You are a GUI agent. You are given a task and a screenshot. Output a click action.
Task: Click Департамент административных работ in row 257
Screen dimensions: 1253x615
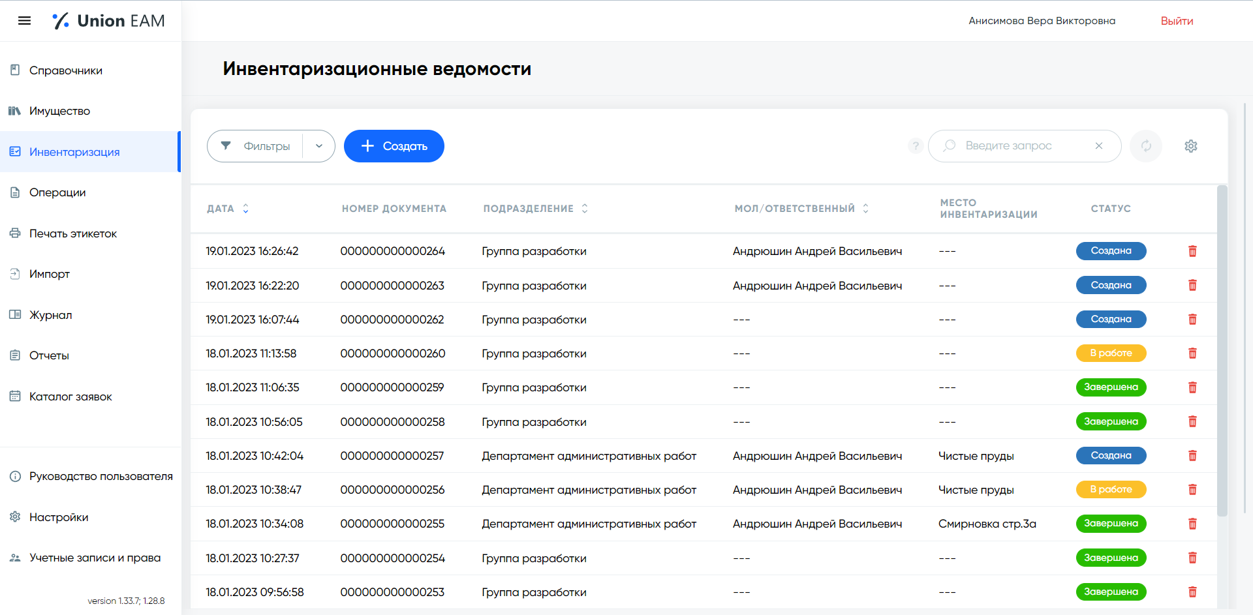[x=589, y=456]
